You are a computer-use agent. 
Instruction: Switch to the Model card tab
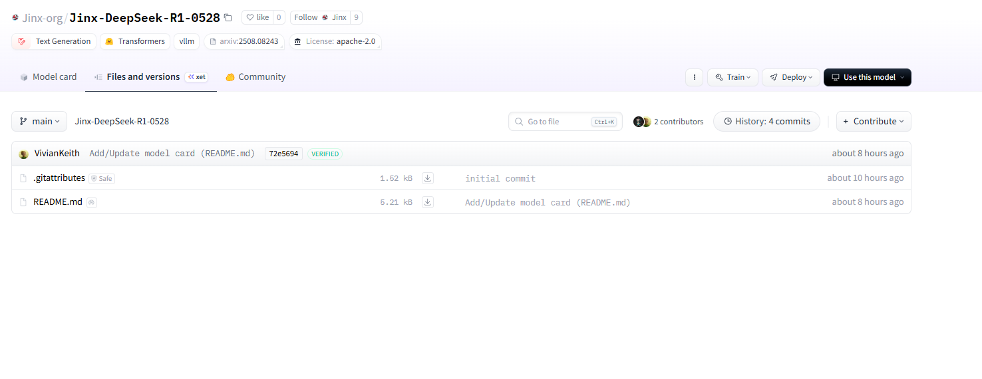coord(48,77)
